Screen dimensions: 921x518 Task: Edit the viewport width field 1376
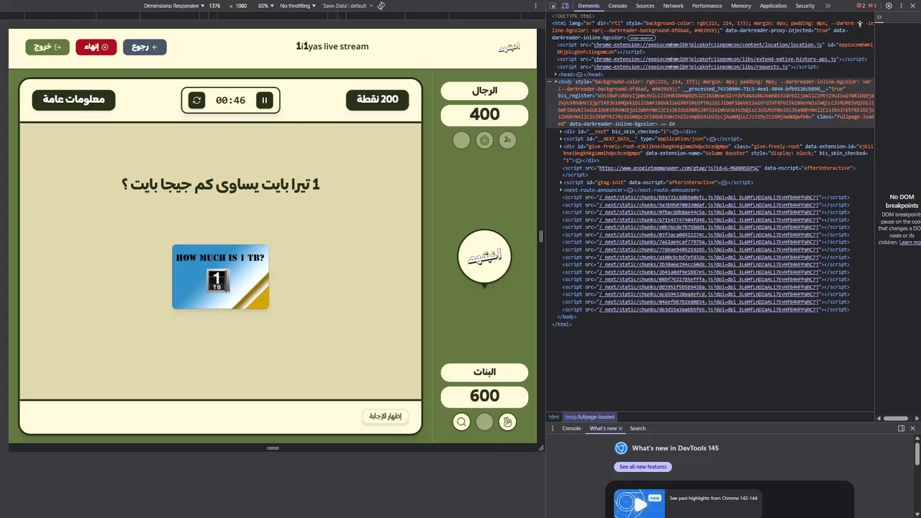(215, 6)
